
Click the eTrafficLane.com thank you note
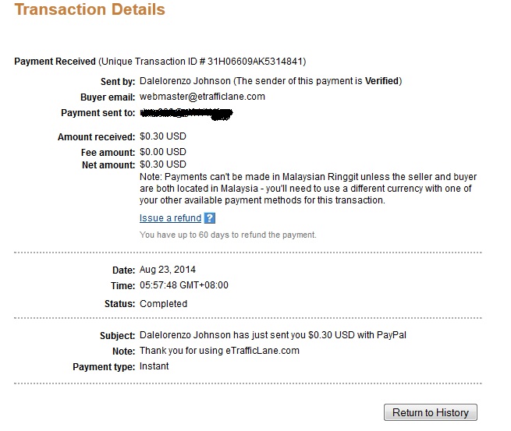click(219, 351)
